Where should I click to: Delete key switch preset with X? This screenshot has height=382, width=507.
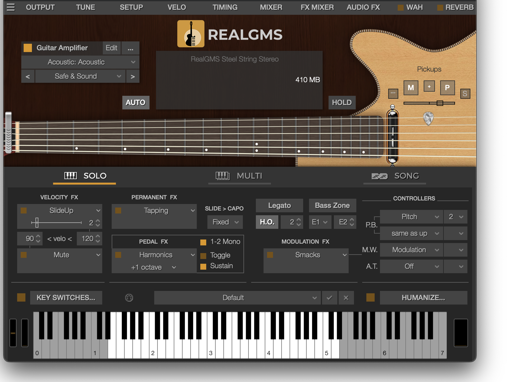point(346,298)
